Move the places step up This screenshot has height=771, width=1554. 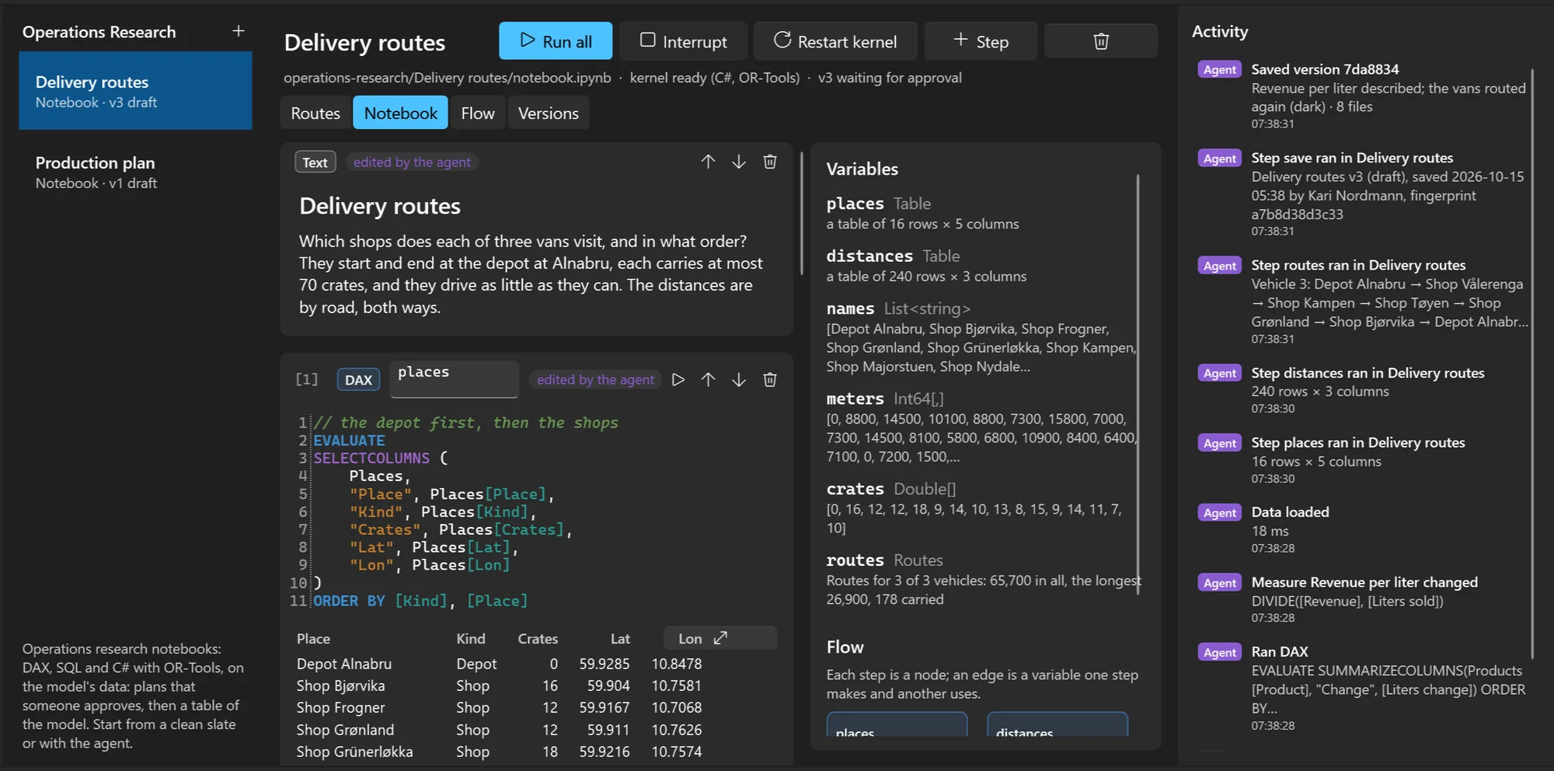(x=708, y=379)
